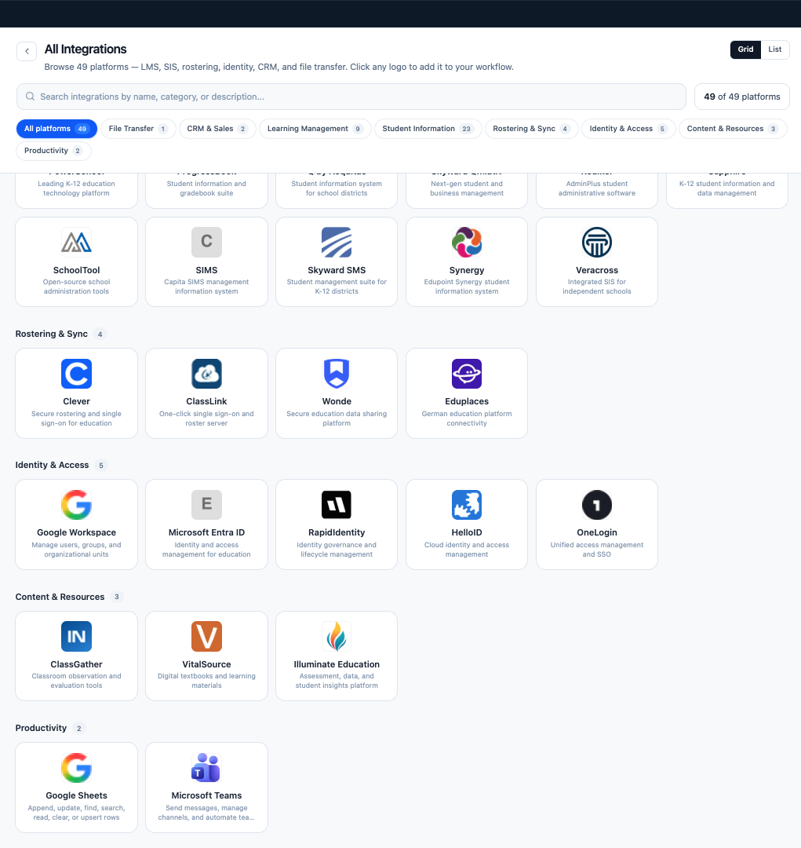Screen dimensions: 801x848
Task: Click the ClassLink cloud logo
Action: coord(206,373)
